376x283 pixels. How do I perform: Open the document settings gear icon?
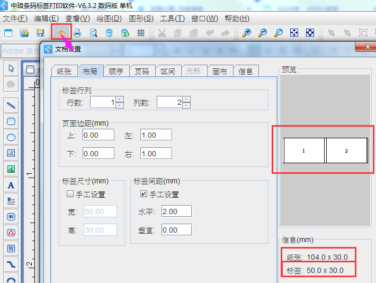click(61, 33)
